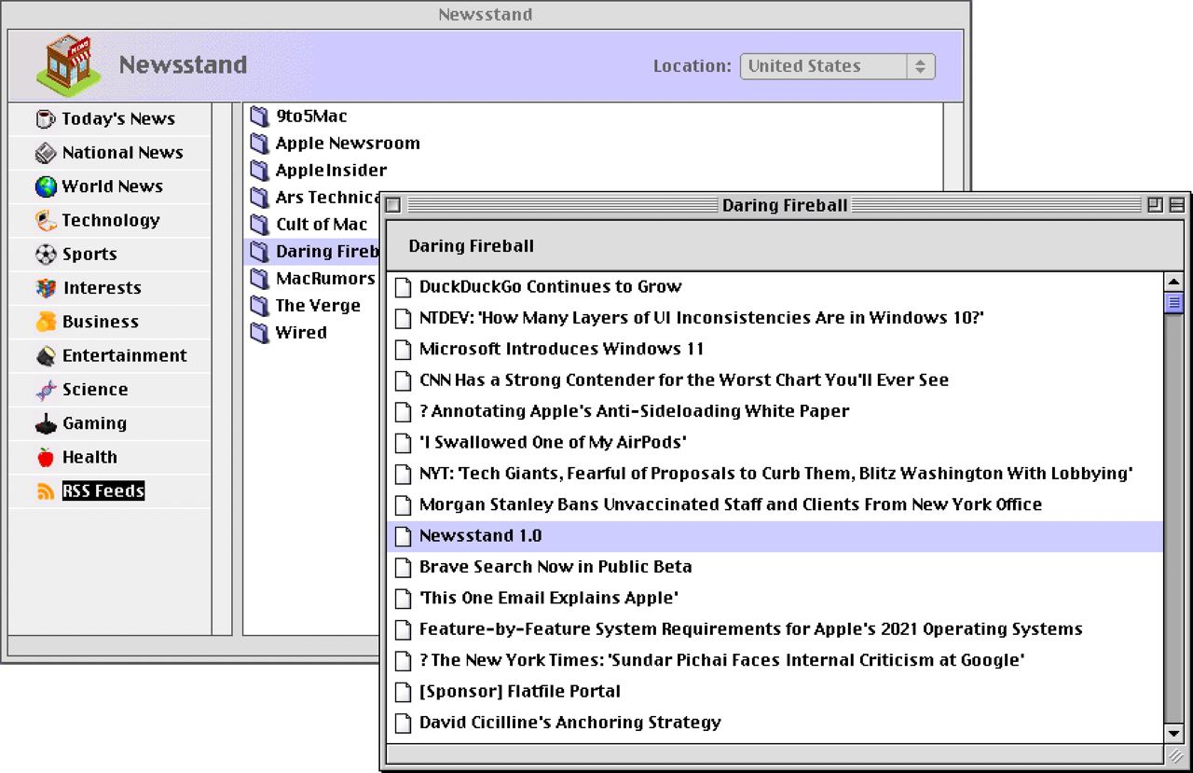1193x773 pixels.
Task: Select Today's News coffee cup icon
Action: coord(46,119)
